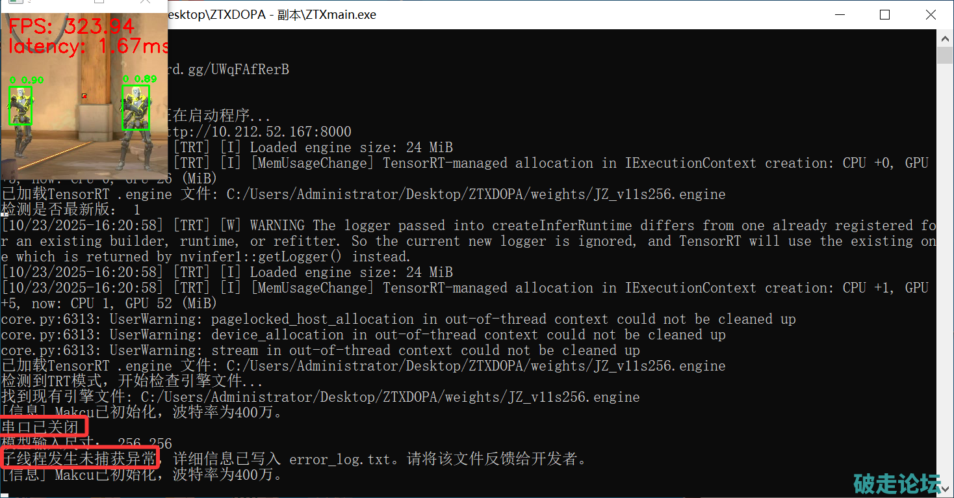Click the 10.212.52.167:8000 address text
Image resolution: width=954 pixels, height=498 pixels.
pyautogui.click(x=260, y=132)
